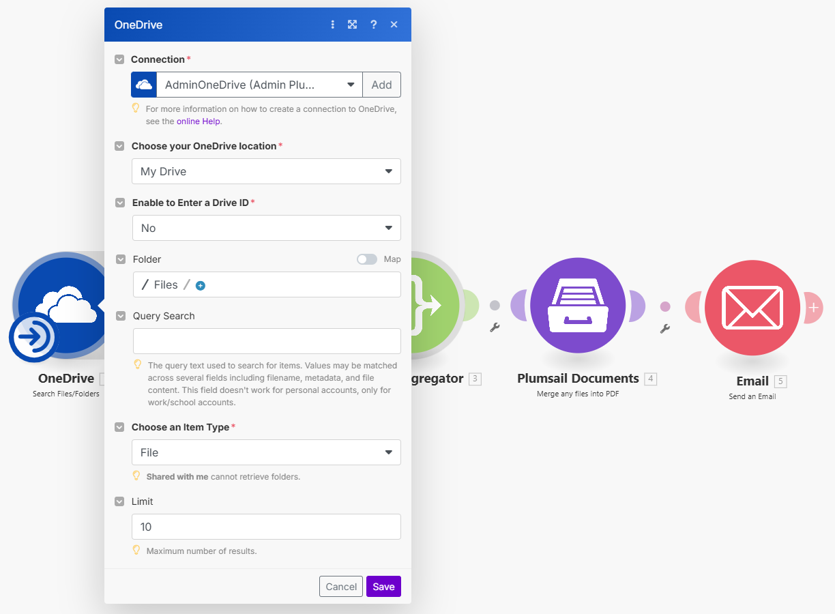Collapse the Enable to Enter a Drive ID section

[x=120, y=203]
